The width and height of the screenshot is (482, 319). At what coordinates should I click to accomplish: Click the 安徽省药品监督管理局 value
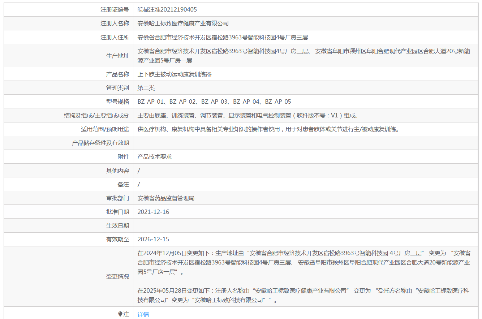166,198
